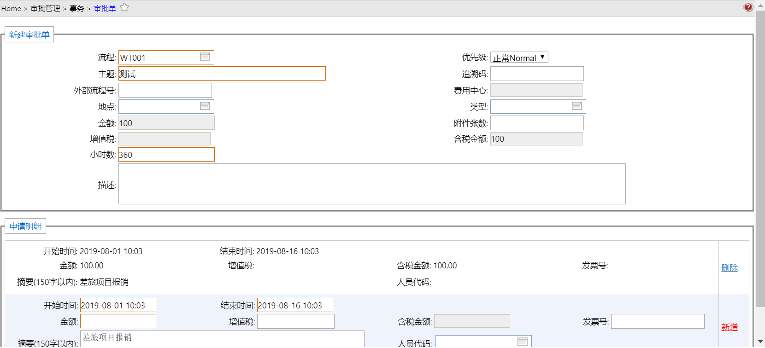Click the 审批单 breadcrumb link

(105, 9)
